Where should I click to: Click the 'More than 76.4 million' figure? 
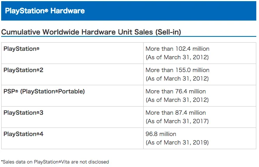point(176,91)
